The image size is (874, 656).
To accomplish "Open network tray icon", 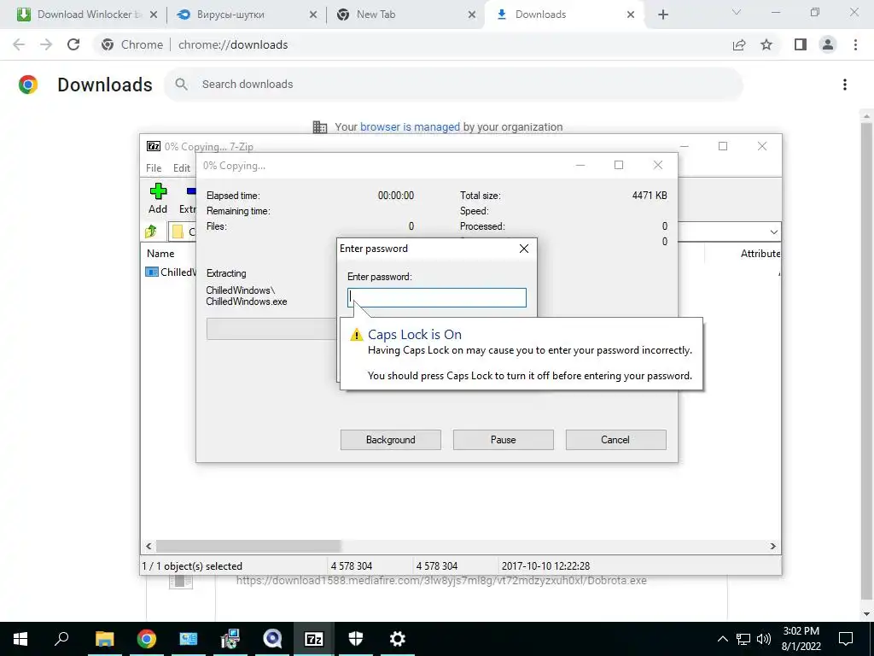I will point(743,639).
